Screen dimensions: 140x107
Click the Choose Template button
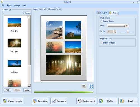tap(12, 101)
